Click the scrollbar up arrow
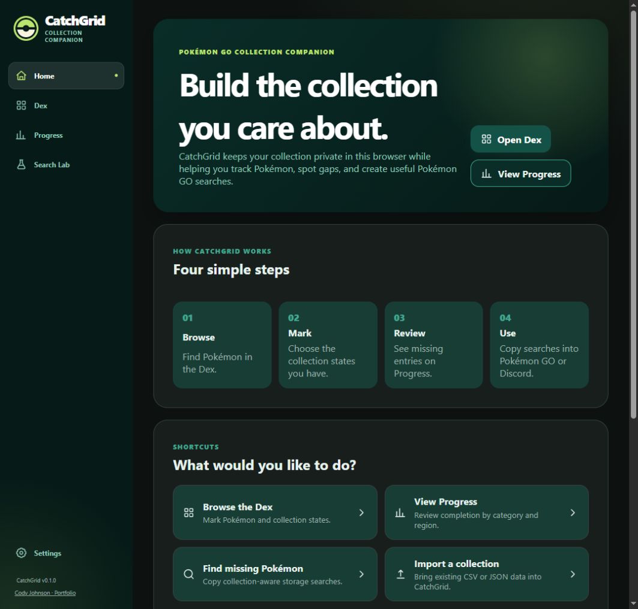The height and width of the screenshot is (609, 638). 633,4
